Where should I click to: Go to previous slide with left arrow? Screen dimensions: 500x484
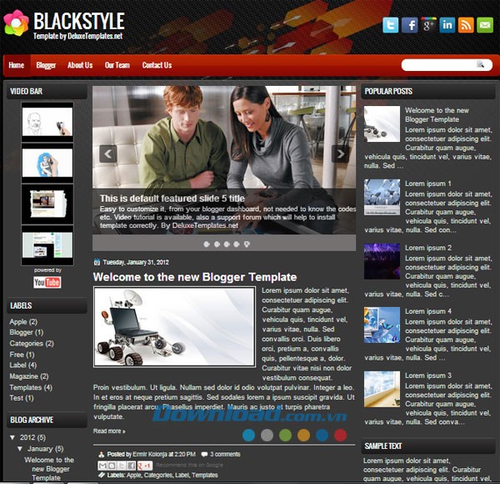[x=108, y=154]
